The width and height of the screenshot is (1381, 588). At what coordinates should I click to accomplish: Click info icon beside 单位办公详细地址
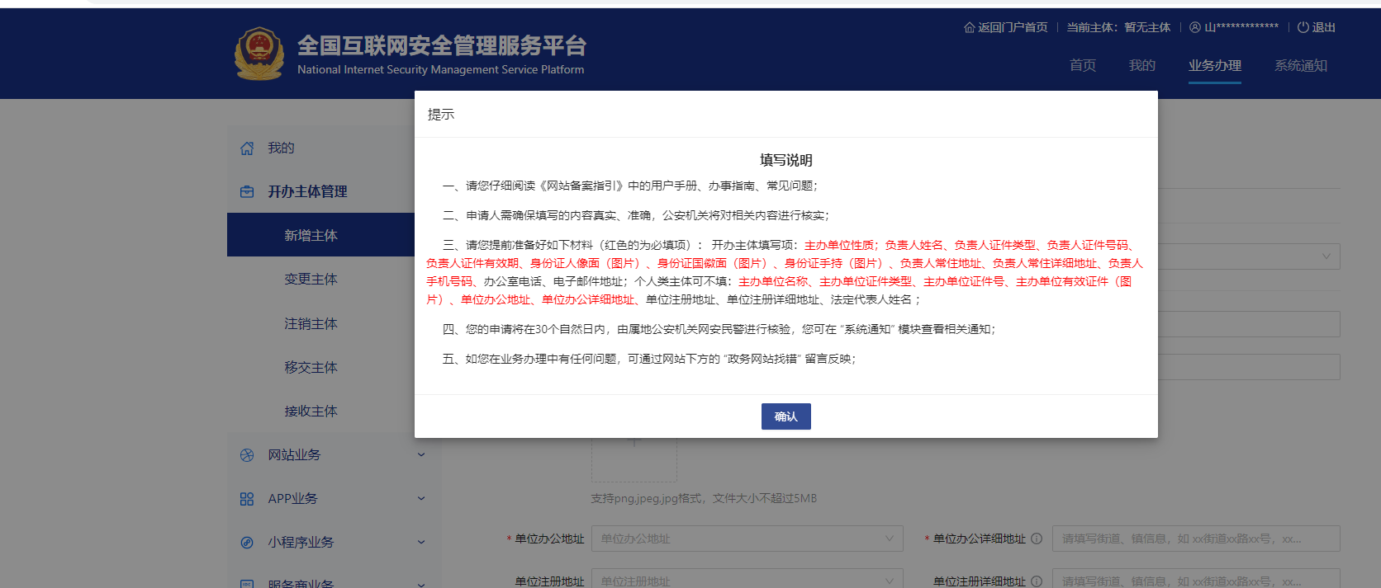pyautogui.click(x=1037, y=539)
